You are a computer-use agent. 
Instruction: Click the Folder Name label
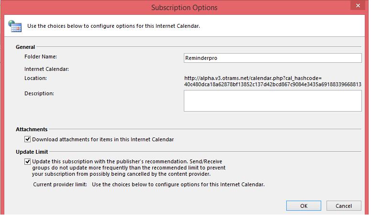point(41,57)
